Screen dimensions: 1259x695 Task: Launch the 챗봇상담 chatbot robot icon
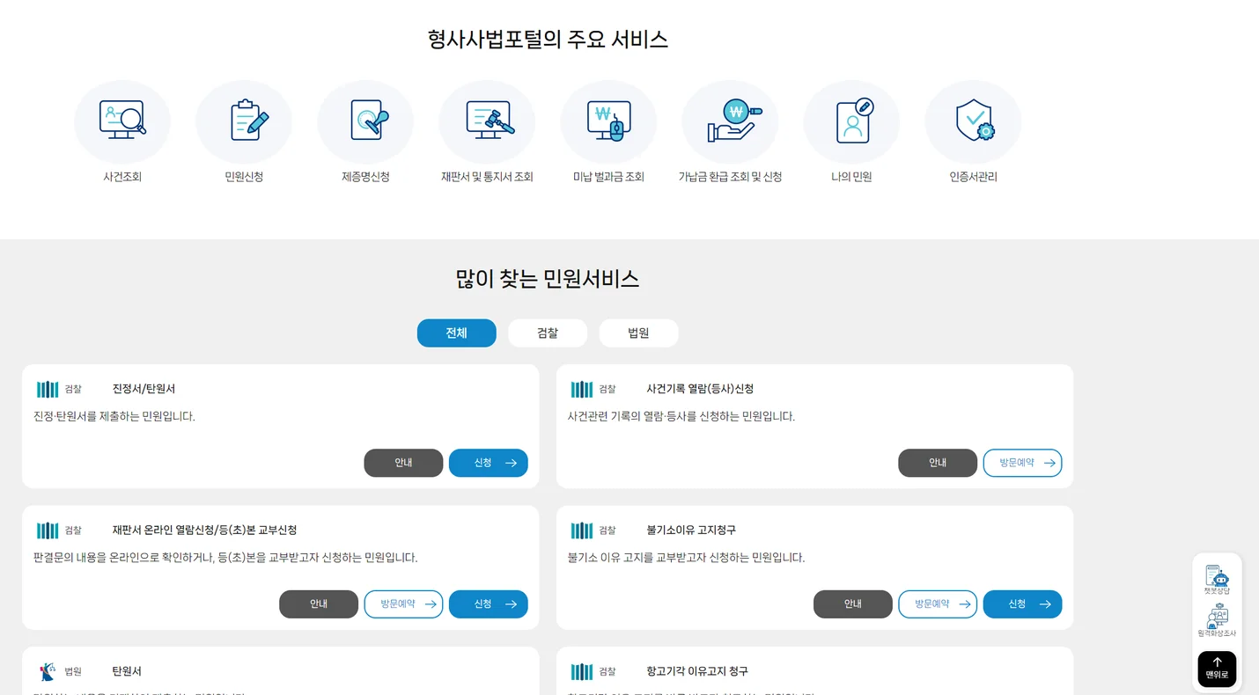pos(1217,581)
